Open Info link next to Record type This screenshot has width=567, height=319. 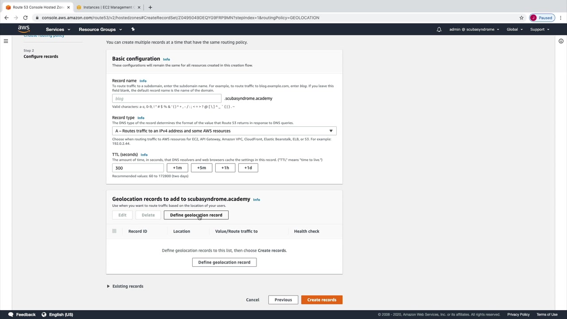[140, 118]
